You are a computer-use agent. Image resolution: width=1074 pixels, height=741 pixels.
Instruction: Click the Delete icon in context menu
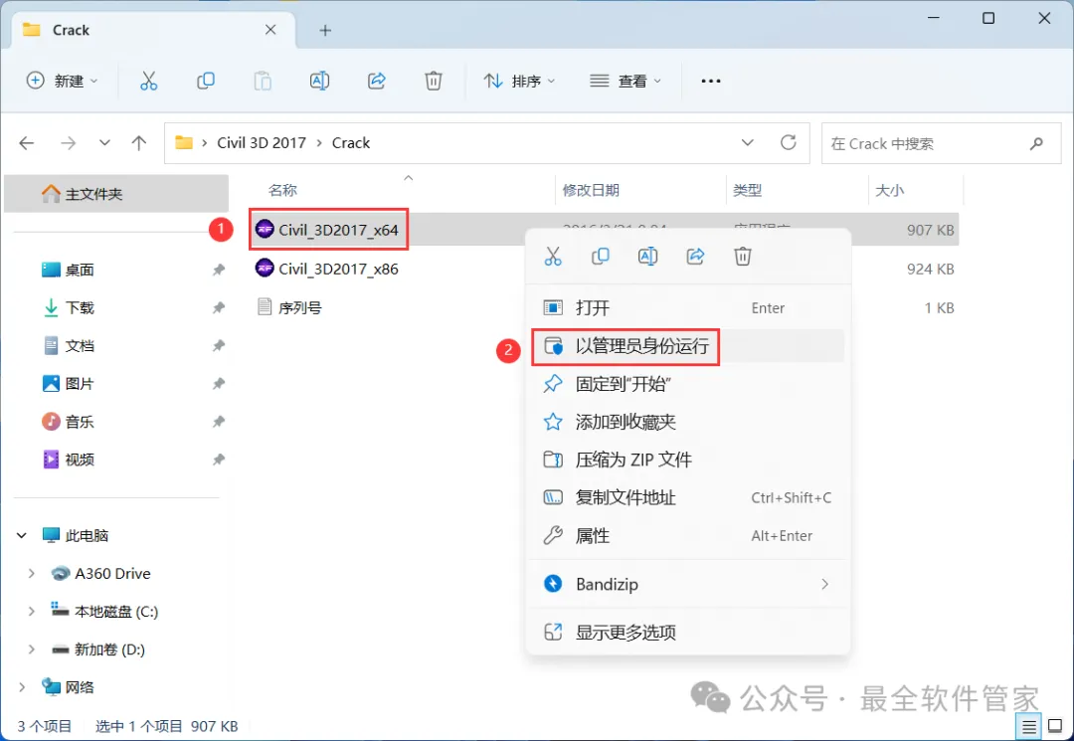743,257
